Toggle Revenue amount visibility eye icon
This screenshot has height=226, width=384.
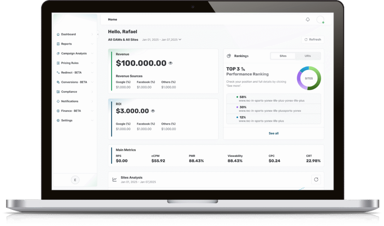[171, 63]
